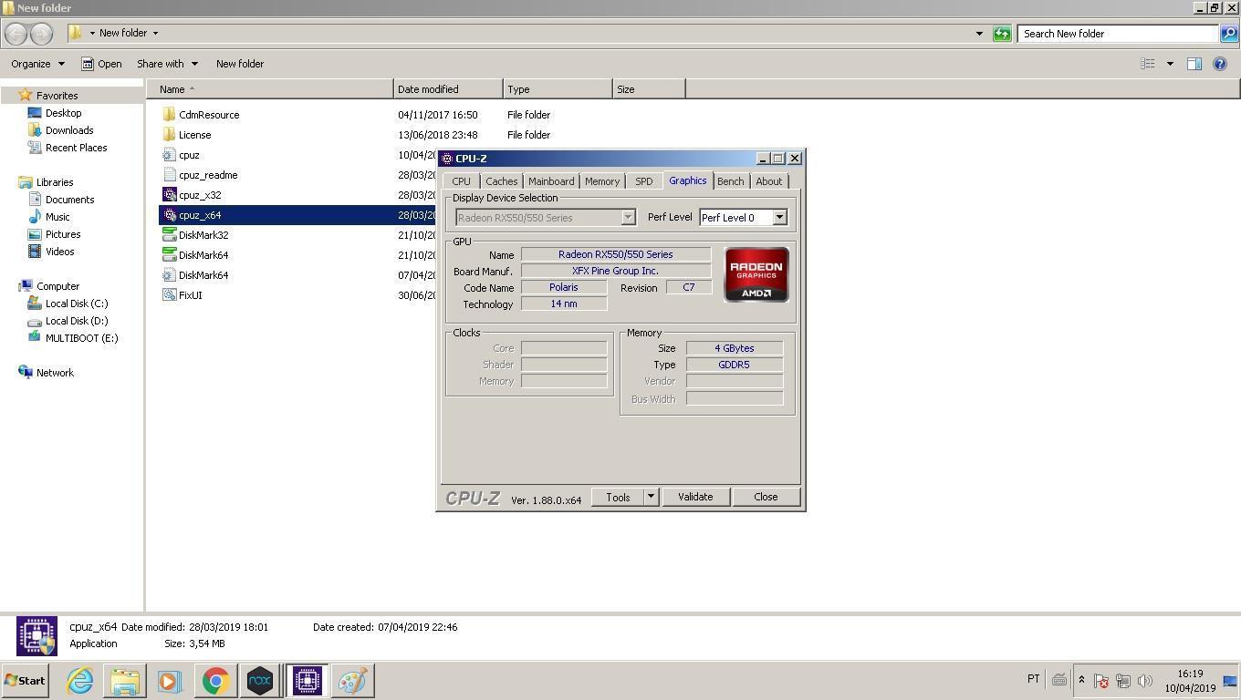This screenshot has height=700, width=1241.
Task: Show hidden system tray icons
Action: 1081,680
